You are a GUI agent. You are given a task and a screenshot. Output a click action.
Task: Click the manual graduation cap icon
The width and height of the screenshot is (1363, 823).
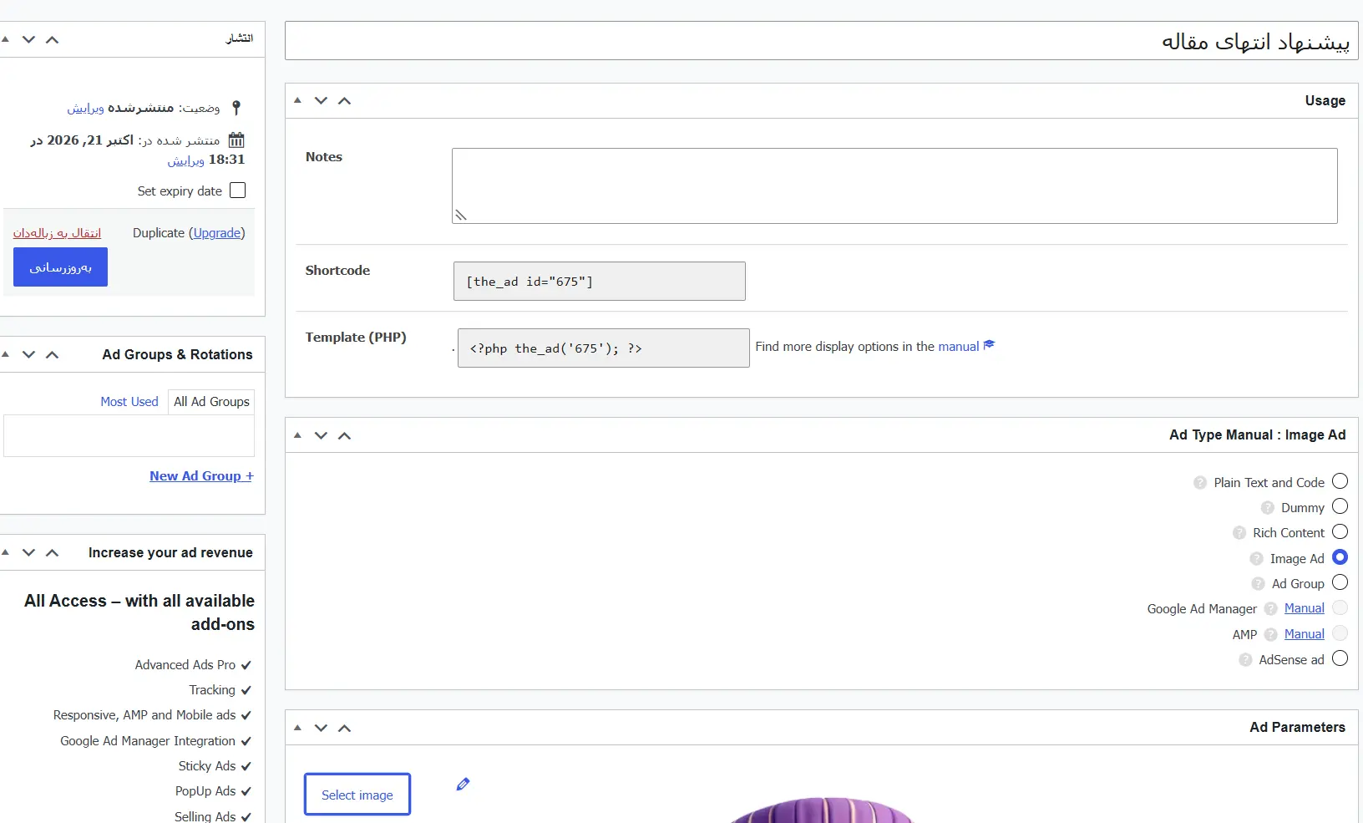point(990,345)
